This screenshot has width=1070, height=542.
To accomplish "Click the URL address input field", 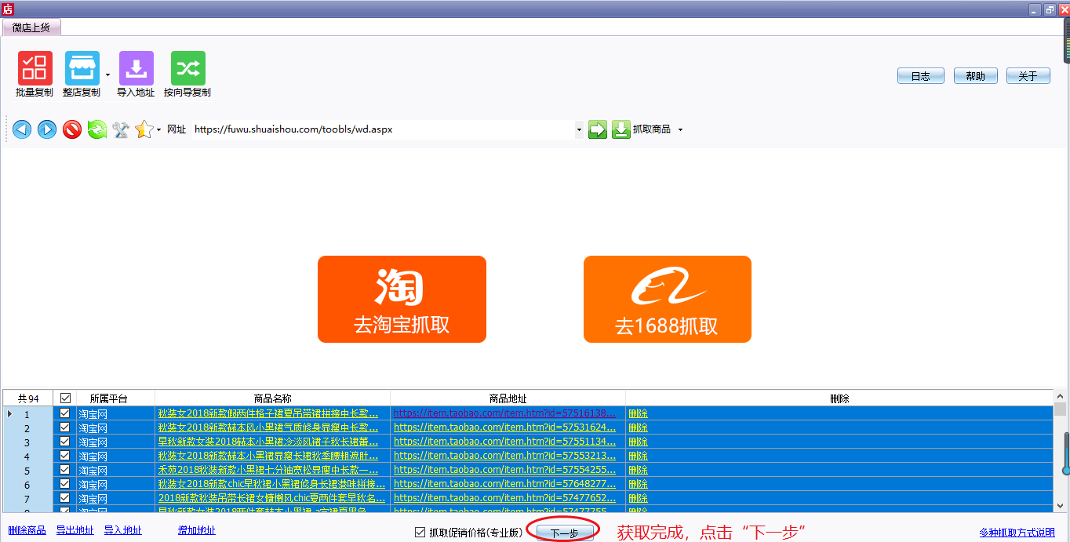I will click(x=383, y=129).
